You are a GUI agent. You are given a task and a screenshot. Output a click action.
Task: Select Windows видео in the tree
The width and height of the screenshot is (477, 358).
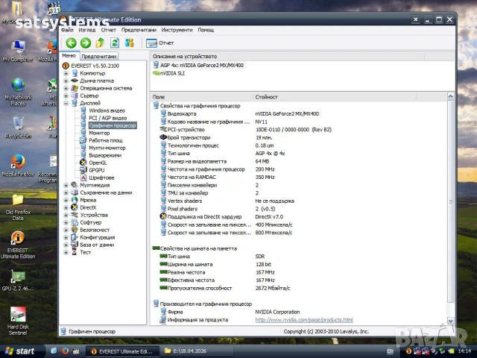[x=107, y=110]
